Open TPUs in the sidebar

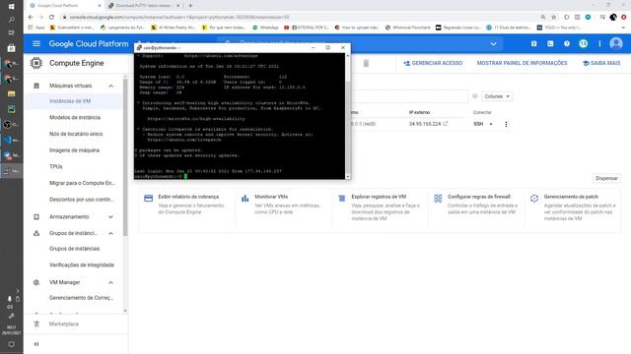click(56, 166)
